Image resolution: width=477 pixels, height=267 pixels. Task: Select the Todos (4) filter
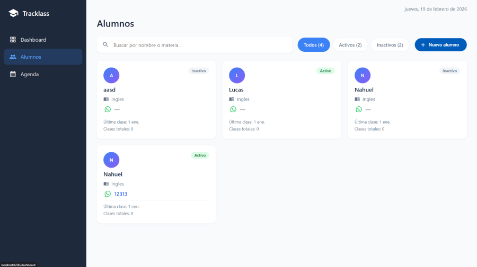pos(314,45)
